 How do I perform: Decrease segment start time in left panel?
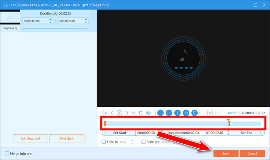51,22
